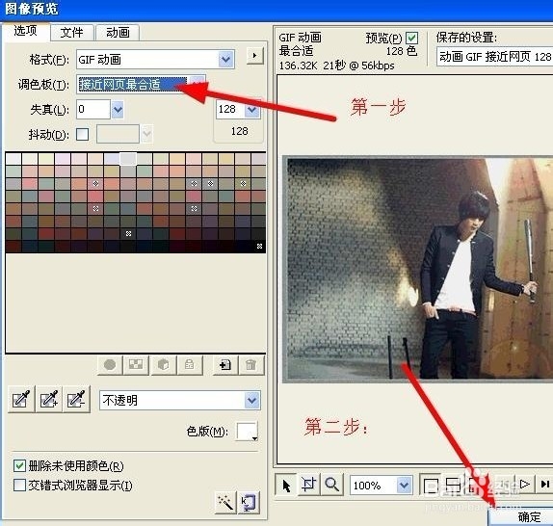This screenshot has width=553, height=526.
Task: Enable 交错式浏览器显示(I)
Action: click(19, 486)
